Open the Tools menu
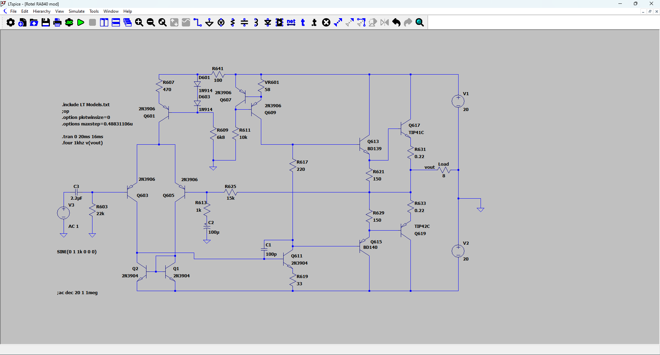Image resolution: width=660 pixels, height=355 pixels. click(x=94, y=11)
